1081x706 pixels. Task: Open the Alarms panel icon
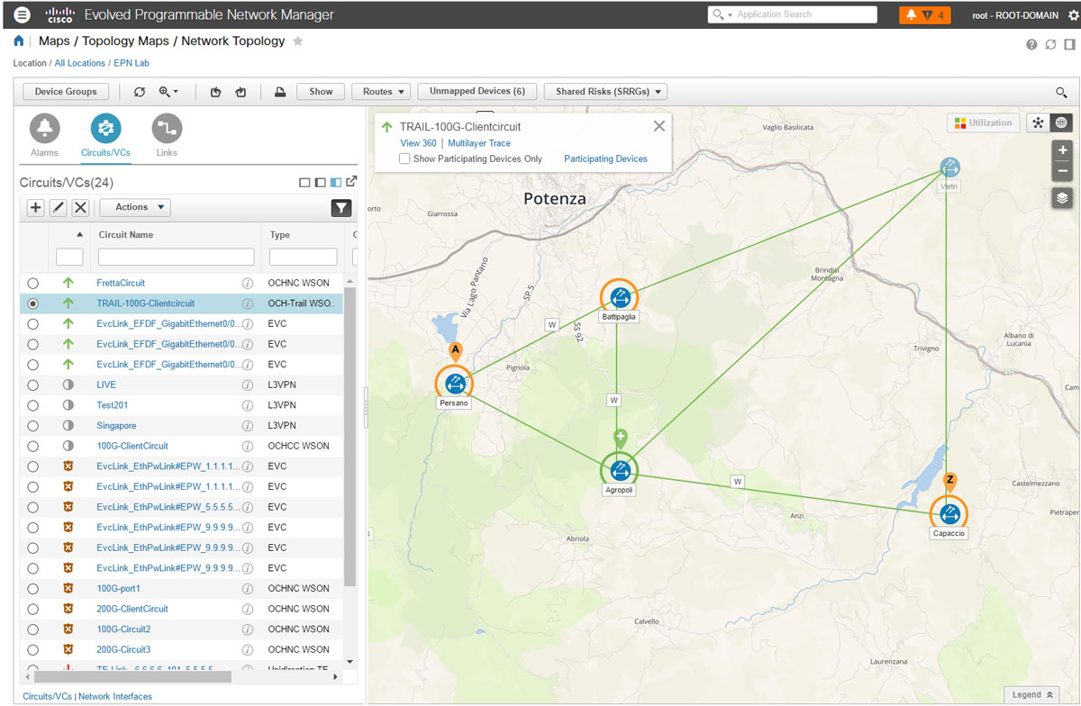click(45, 130)
